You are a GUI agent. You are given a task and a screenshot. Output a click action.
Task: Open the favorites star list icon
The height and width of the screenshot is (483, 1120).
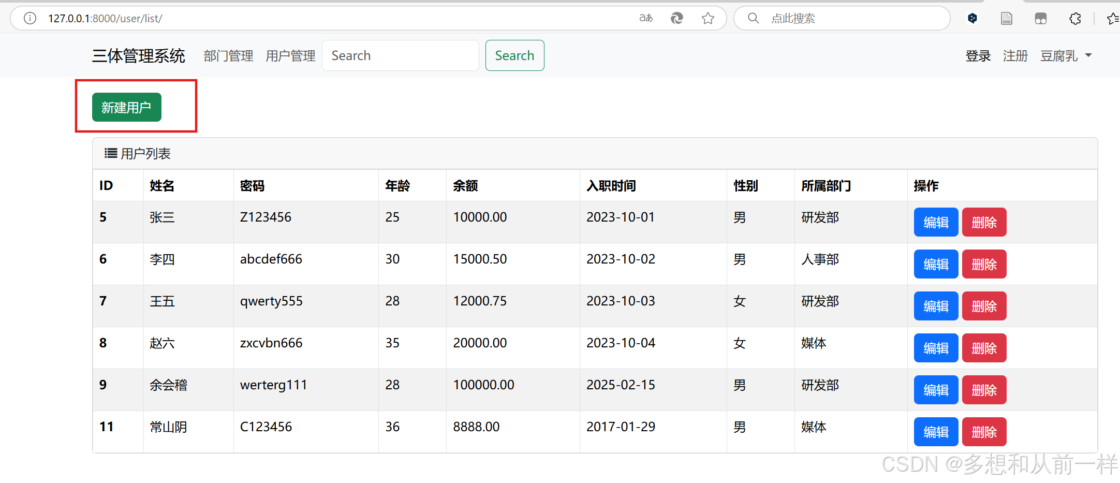pyautogui.click(x=1113, y=19)
